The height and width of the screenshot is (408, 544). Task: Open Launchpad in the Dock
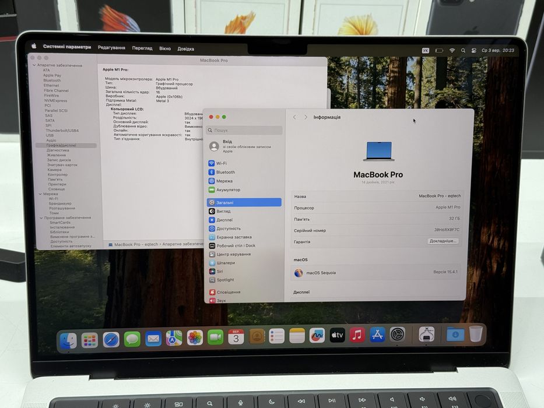(90, 340)
